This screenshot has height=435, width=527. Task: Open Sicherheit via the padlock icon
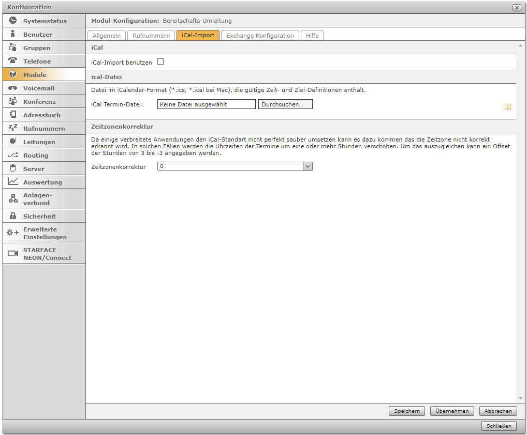tap(13, 216)
